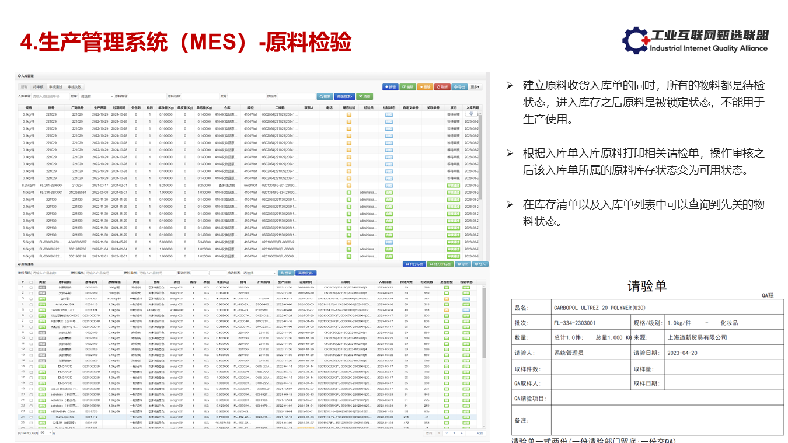Image resolution: width=788 pixels, height=443 pixels.
Task: Click 是否检验 icon in 8.25kg/件 row
Action: [x=349, y=185]
